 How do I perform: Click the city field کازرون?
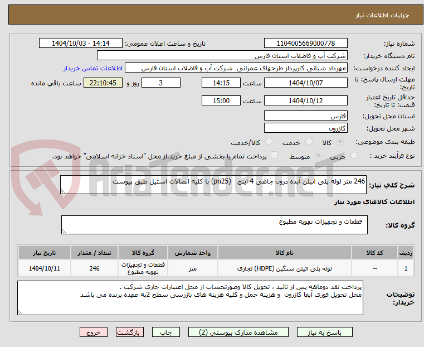(x=305, y=128)
